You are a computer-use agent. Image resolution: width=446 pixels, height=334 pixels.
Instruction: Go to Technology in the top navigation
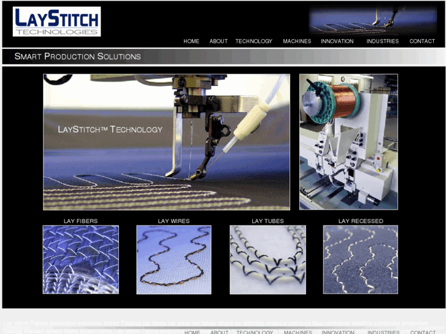click(254, 41)
